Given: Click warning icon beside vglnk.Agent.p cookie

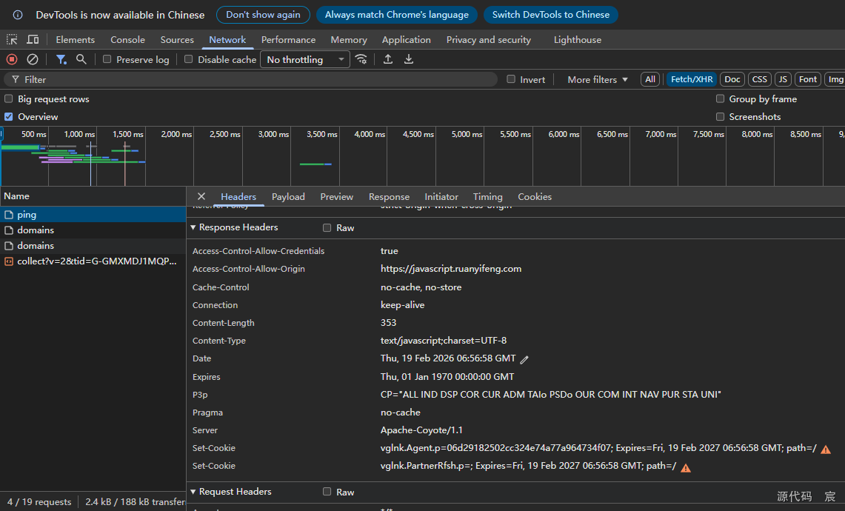Looking at the screenshot, I should pos(826,449).
